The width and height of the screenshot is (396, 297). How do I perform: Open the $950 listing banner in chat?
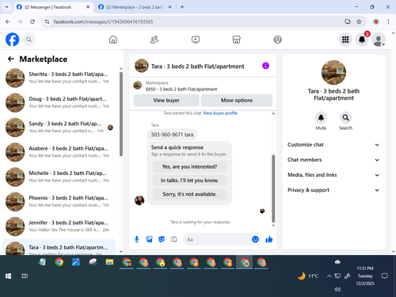(x=203, y=86)
